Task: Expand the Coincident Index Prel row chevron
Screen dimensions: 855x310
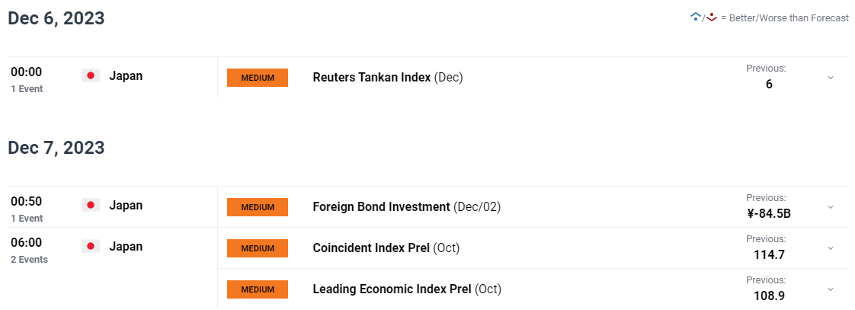Action: [x=831, y=248]
